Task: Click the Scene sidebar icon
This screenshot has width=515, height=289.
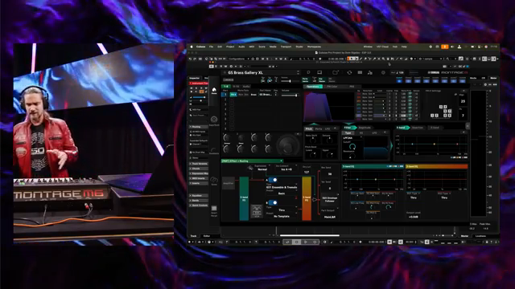Action: click(x=214, y=181)
